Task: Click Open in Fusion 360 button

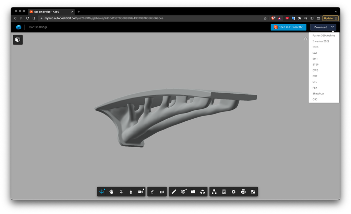Action: [x=288, y=27]
